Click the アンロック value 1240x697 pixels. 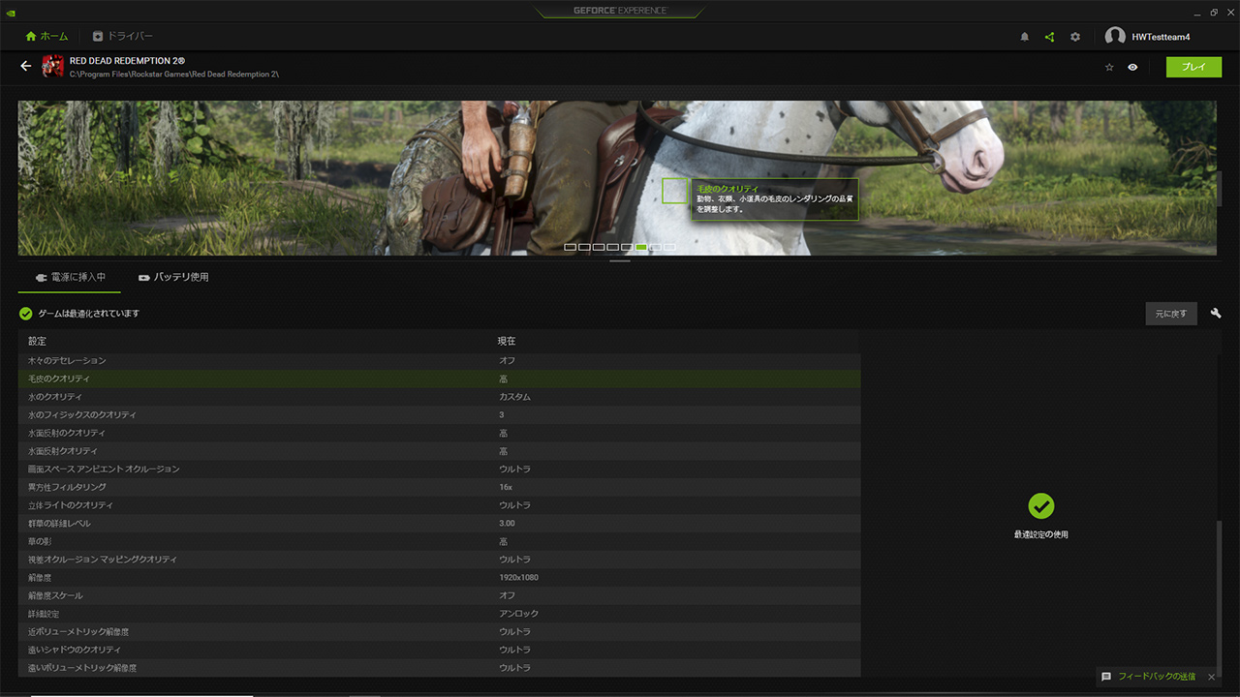[x=518, y=614]
